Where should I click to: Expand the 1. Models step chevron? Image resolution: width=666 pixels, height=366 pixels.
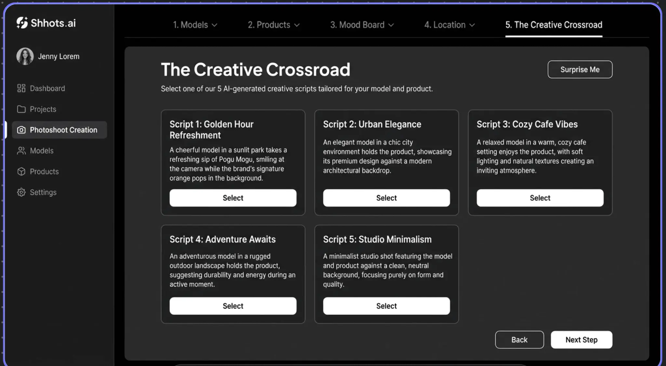point(214,25)
